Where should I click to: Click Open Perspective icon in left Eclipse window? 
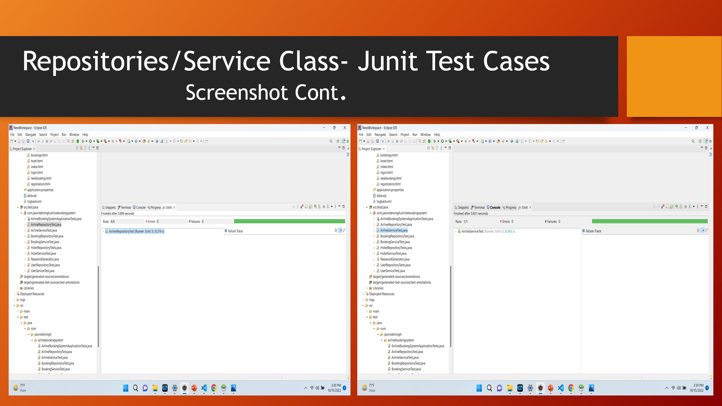338,141
